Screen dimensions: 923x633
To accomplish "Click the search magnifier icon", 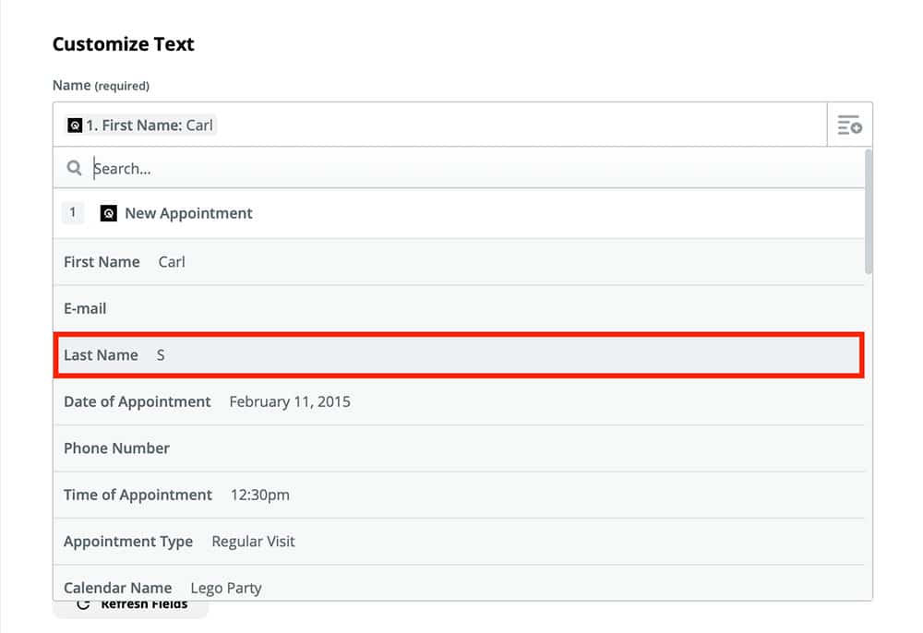I will pyautogui.click(x=75, y=169).
